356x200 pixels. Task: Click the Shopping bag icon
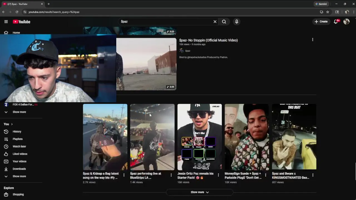click(6, 194)
